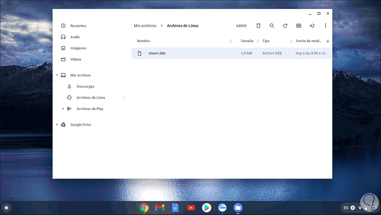This screenshot has height=215, width=381.
Task: Sort by Fecha de modificación column
Action: (309, 41)
